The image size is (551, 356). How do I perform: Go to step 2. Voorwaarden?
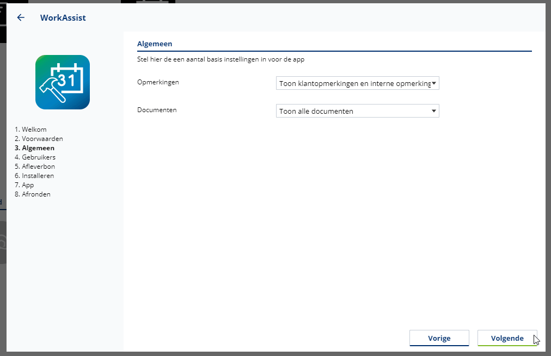(x=39, y=138)
